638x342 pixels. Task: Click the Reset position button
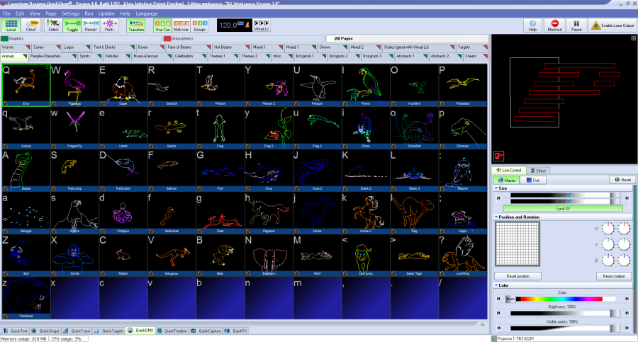pos(518,275)
